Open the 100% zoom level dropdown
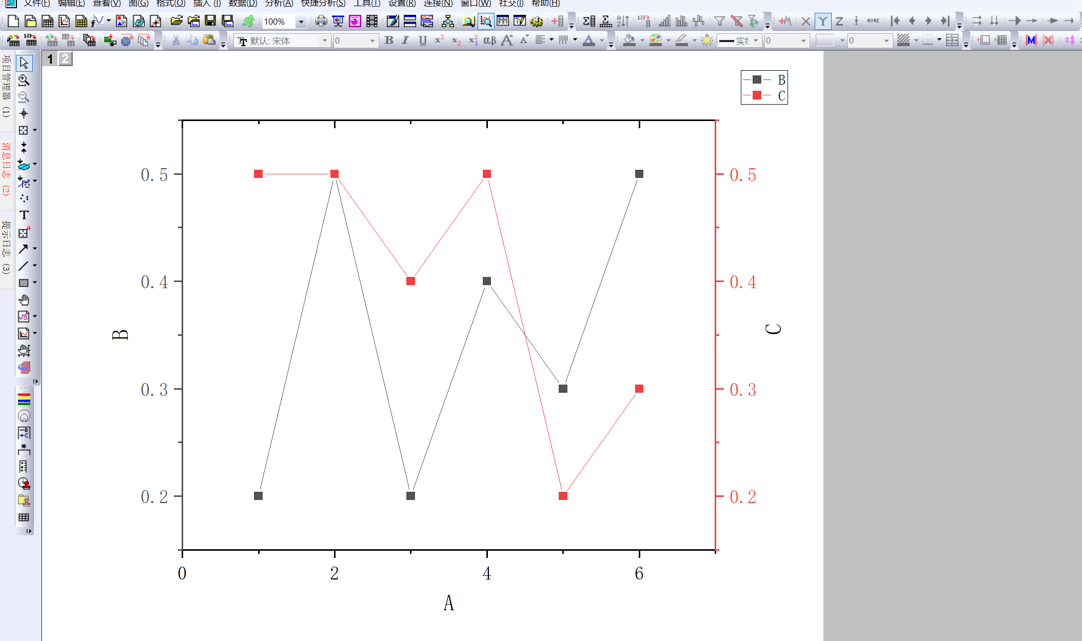 (x=301, y=22)
